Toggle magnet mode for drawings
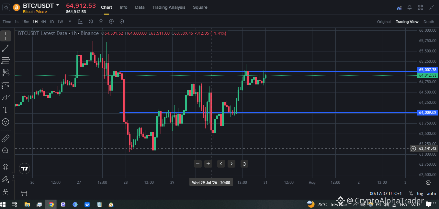The image size is (439, 209). [6, 167]
